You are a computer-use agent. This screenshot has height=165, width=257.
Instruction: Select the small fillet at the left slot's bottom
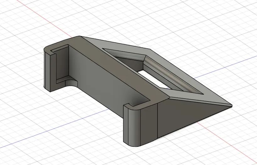(71, 83)
